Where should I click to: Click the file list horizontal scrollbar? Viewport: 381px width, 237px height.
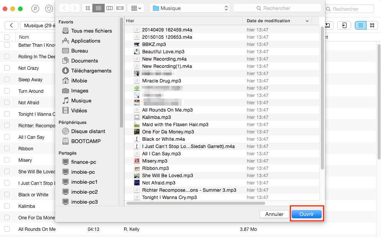pos(196,203)
